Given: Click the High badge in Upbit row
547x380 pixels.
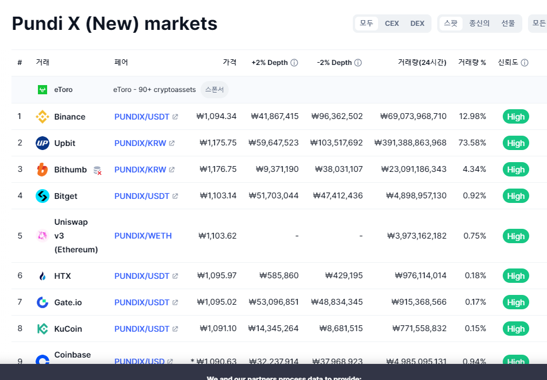Looking at the screenshot, I should point(515,143).
